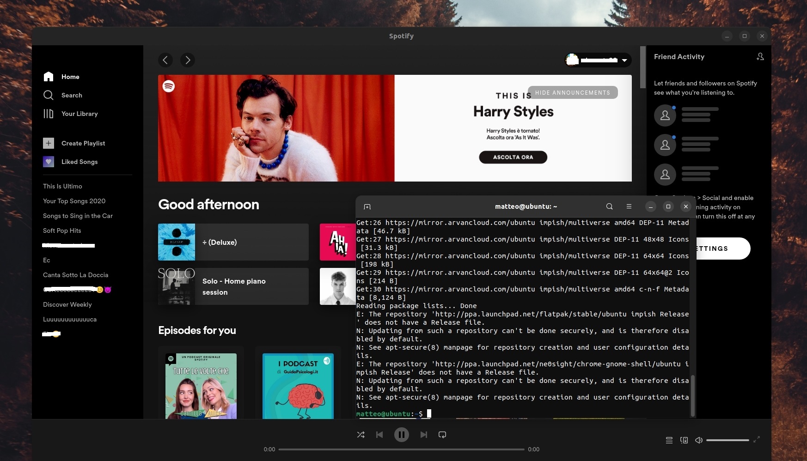Toggle repeat mode in player bar
Viewport: 807px width, 461px height.
442,435
